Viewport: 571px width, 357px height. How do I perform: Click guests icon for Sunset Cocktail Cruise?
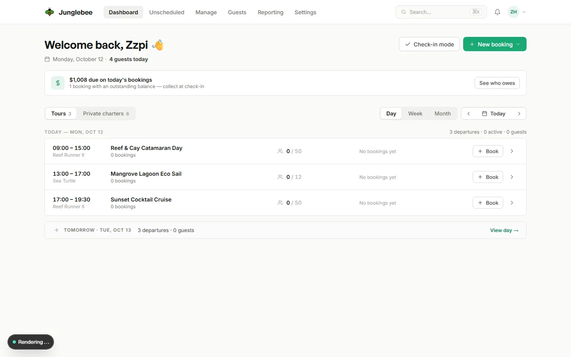click(280, 203)
